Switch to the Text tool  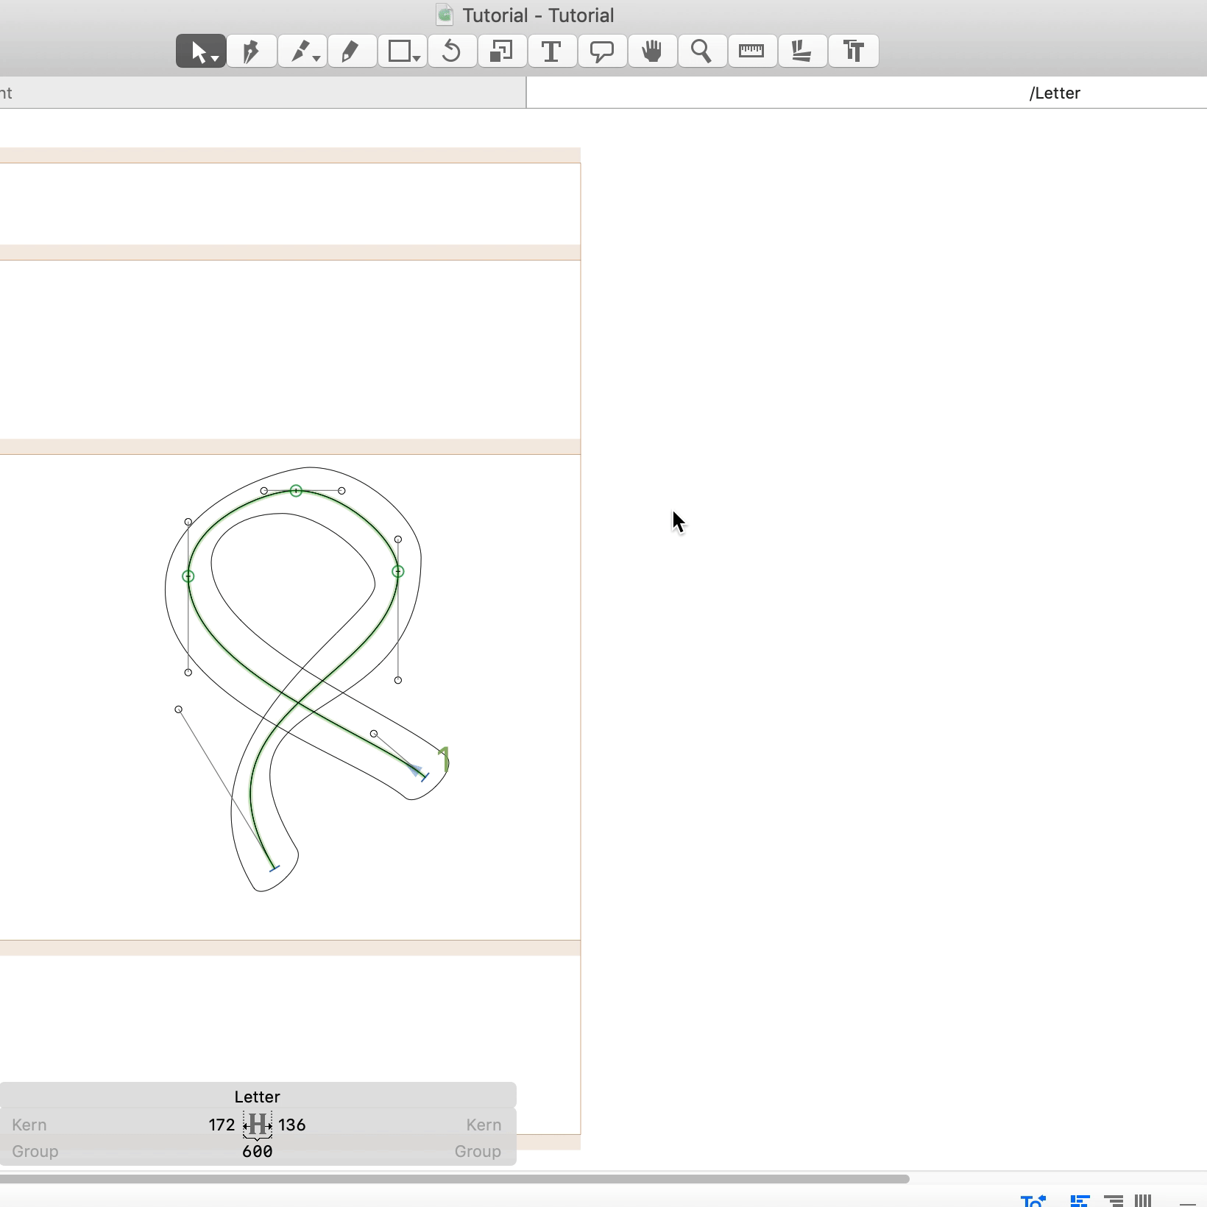pyautogui.click(x=552, y=52)
